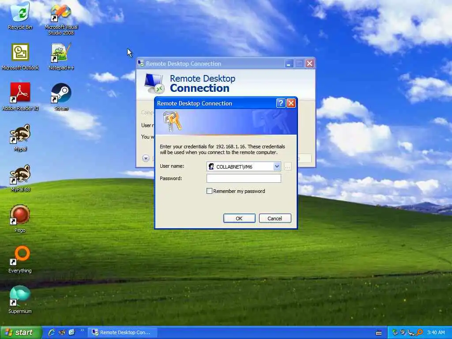Click the browse ellipsis button next to User name

(287, 166)
